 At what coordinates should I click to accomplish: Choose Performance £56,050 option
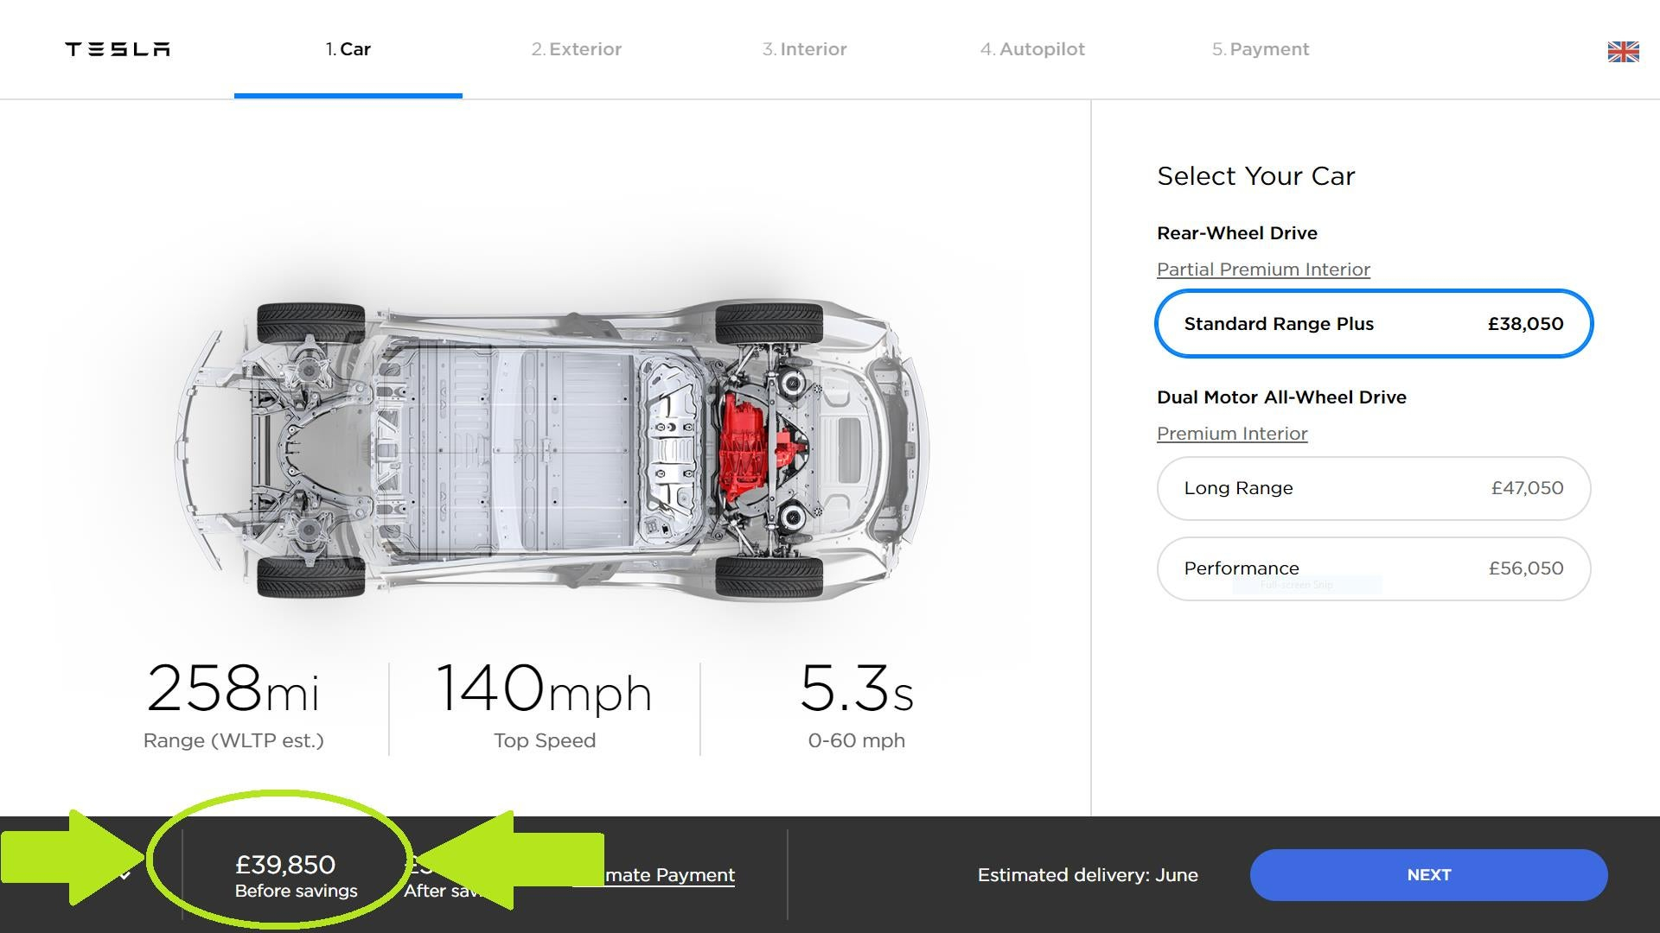pos(1374,568)
